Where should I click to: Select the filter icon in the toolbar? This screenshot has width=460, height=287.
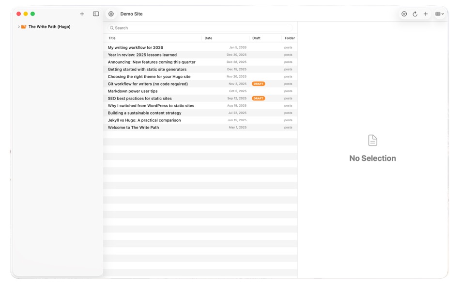[404, 14]
